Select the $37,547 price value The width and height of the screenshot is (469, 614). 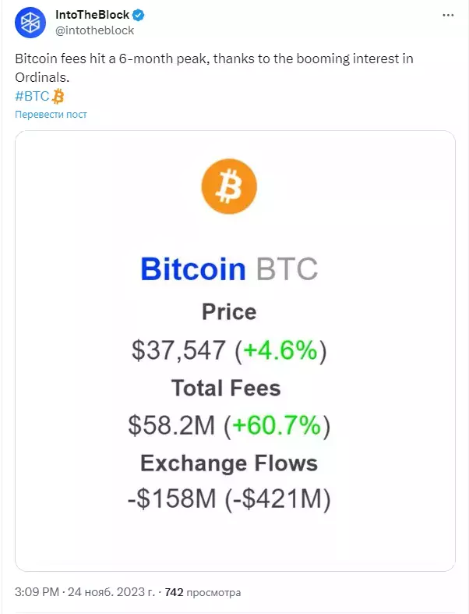[x=178, y=350]
